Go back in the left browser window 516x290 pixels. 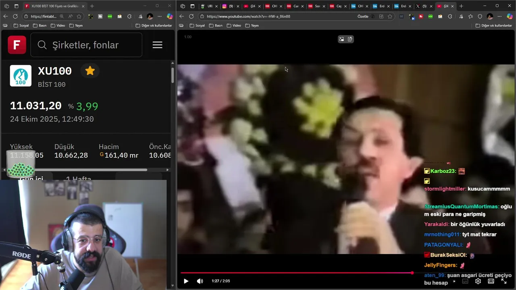coord(5,16)
